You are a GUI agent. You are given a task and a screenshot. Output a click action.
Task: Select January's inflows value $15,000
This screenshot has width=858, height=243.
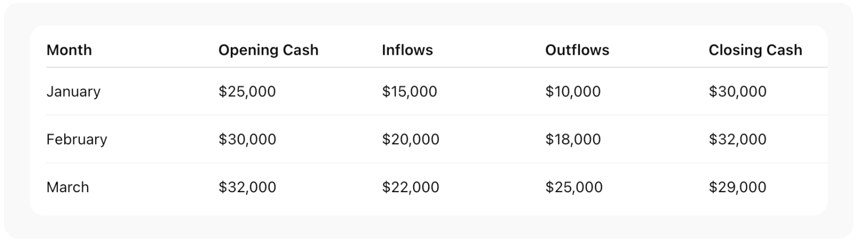(409, 92)
